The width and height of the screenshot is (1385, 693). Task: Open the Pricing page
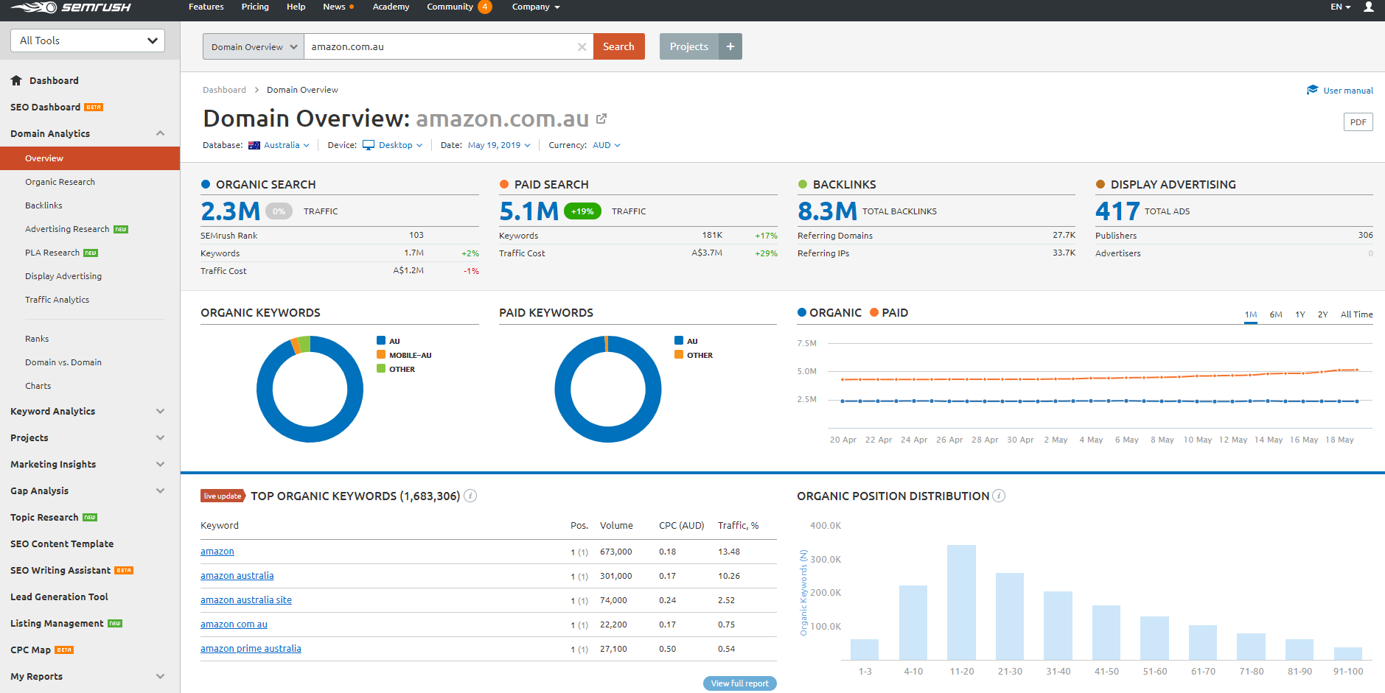[255, 7]
